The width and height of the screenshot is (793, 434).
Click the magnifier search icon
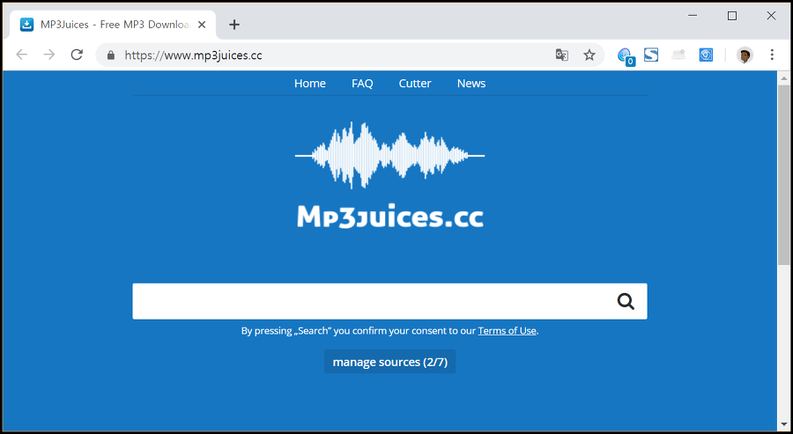click(626, 301)
